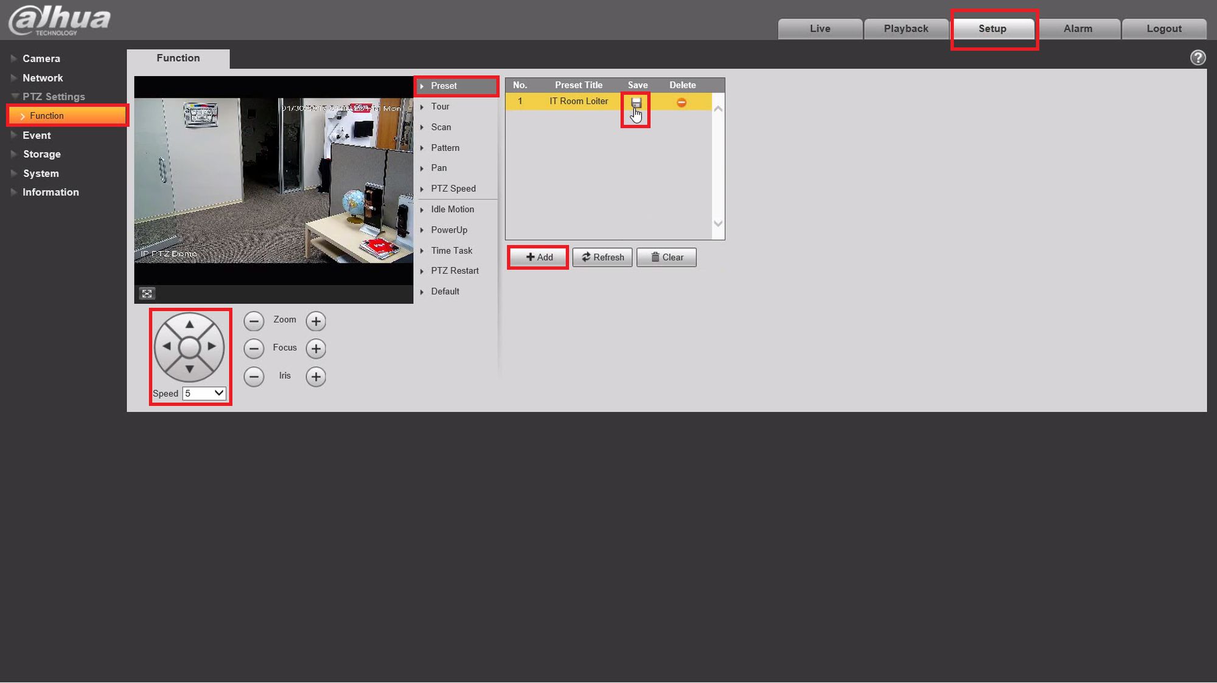Click the save icon for preset 1
The width and height of the screenshot is (1217, 683).
tap(636, 102)
